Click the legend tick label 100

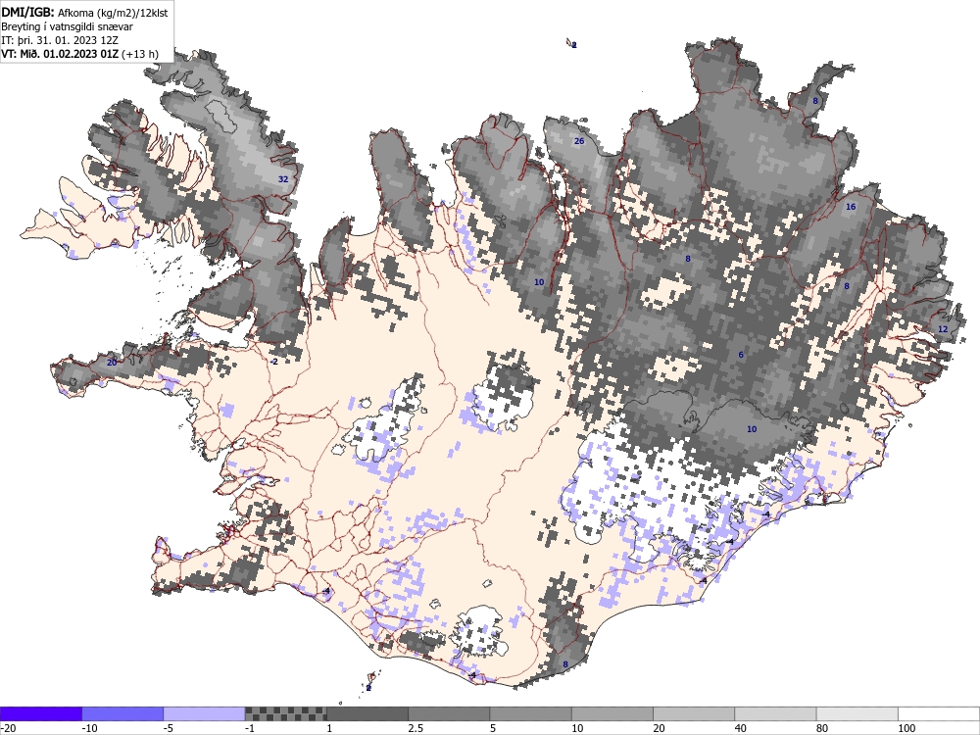point(906,728)
